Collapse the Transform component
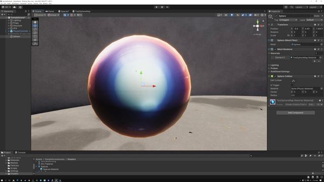Image resolution: width=324 pixels, height=182 pixels. [x=269, y=25]
